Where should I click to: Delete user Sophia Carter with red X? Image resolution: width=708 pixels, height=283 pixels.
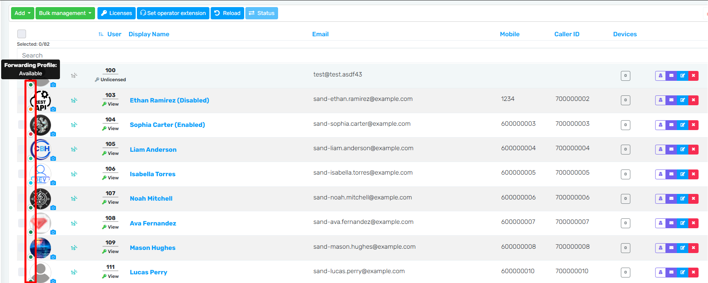point(693,125)
